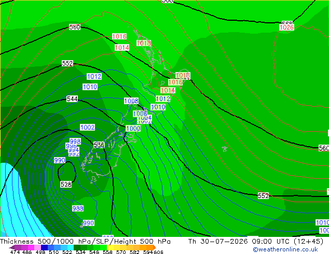Click the legend value 534
The width and height of the screenshot is (329, 254).
[81, 252]
